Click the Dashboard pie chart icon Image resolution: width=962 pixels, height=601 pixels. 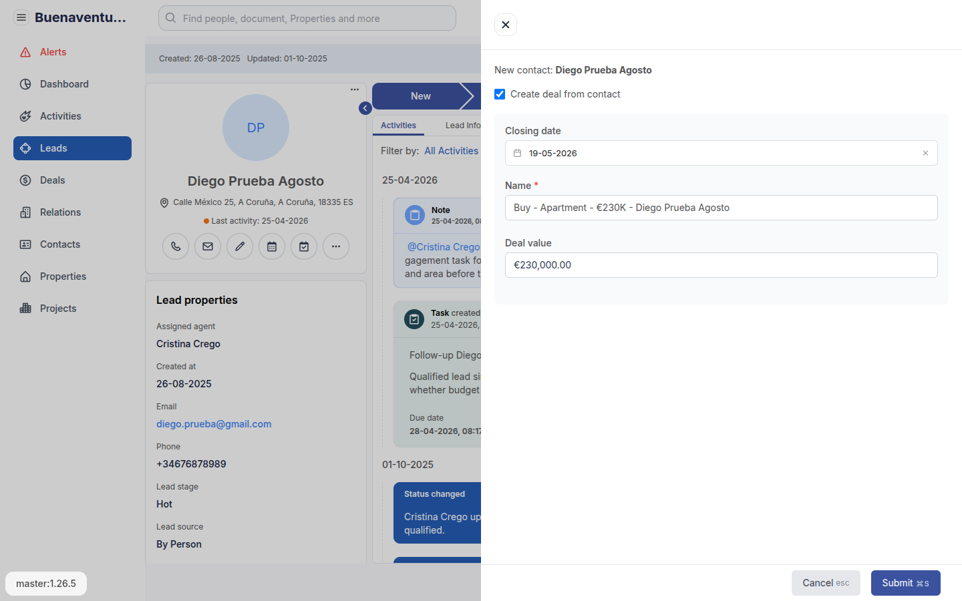point(25,84)
